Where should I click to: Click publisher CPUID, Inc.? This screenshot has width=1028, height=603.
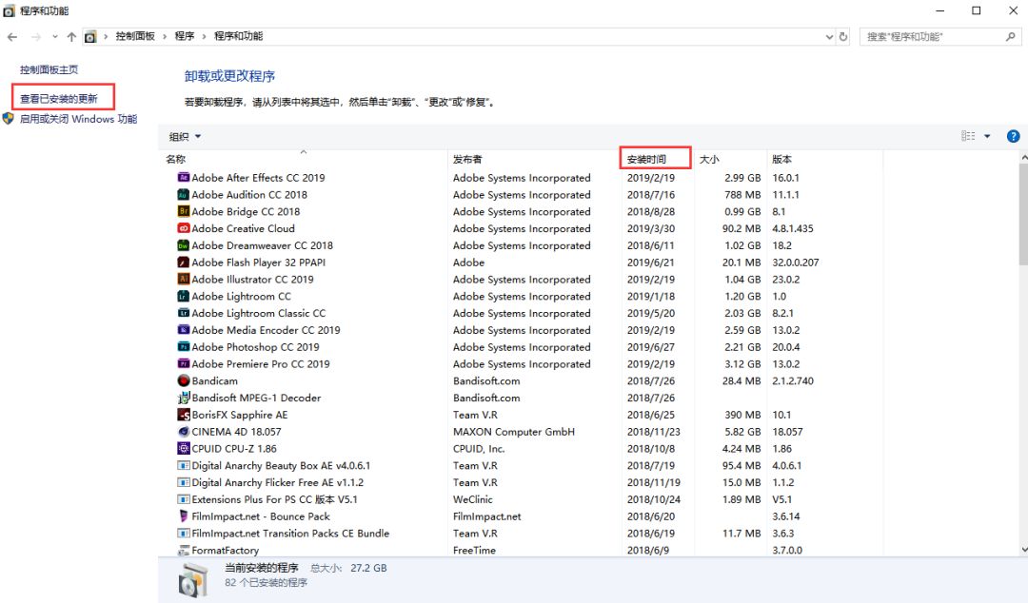(479, 448)
